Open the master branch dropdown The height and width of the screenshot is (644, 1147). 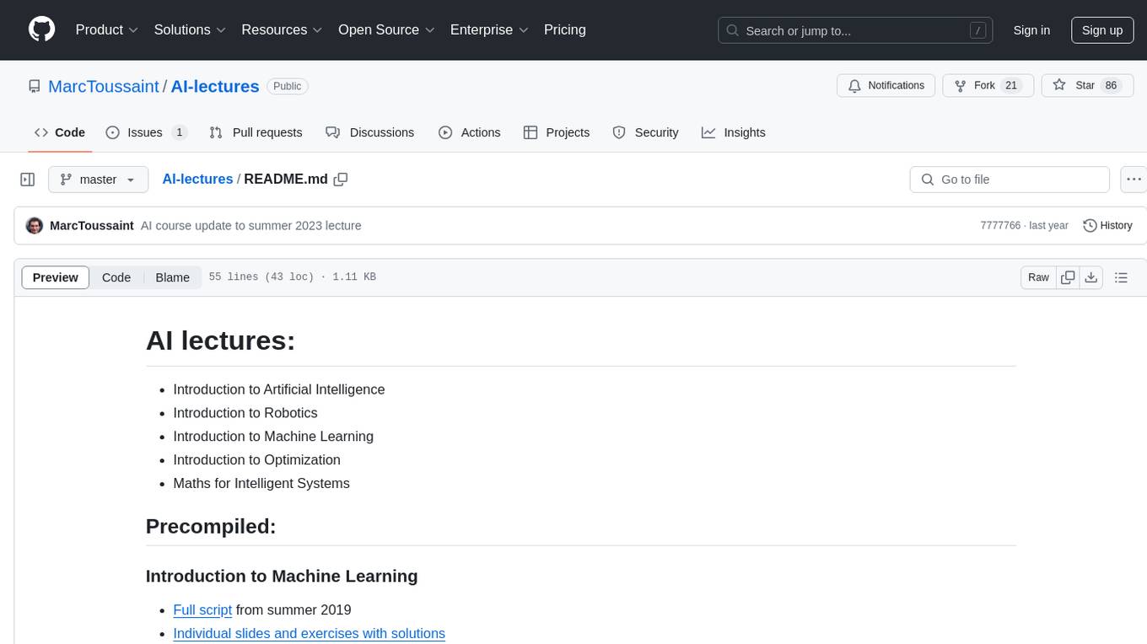pyautogui.click(x=98, y=180)
